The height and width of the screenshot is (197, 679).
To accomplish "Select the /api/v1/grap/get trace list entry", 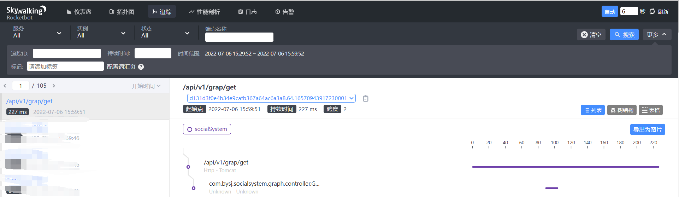I will [x=85, y=106].
